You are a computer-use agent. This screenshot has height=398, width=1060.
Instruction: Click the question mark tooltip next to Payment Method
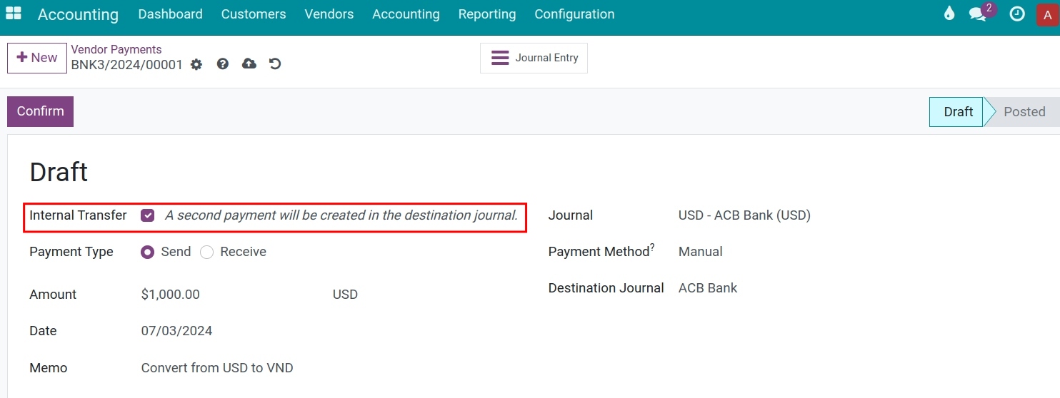coord(652,247)
